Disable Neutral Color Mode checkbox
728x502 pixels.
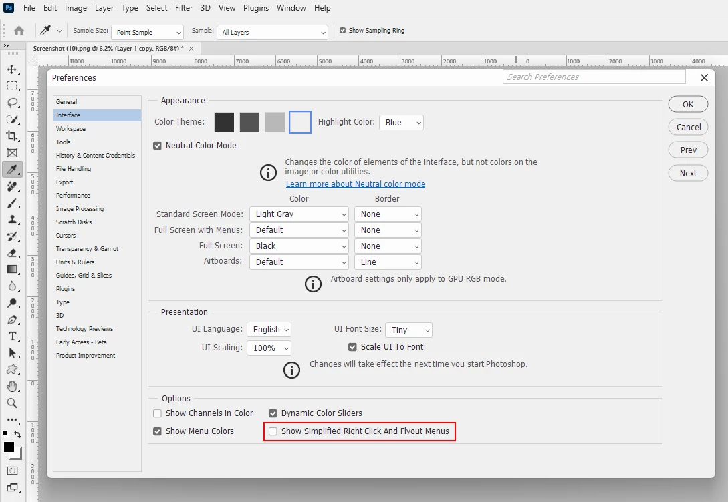[x=157, y=146]
